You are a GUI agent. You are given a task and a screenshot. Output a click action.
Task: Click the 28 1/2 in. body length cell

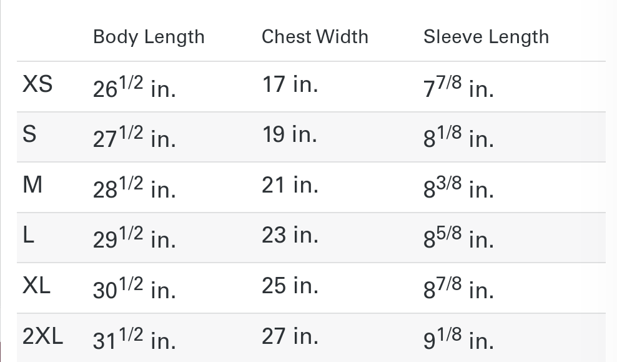(x=134, y=188)
